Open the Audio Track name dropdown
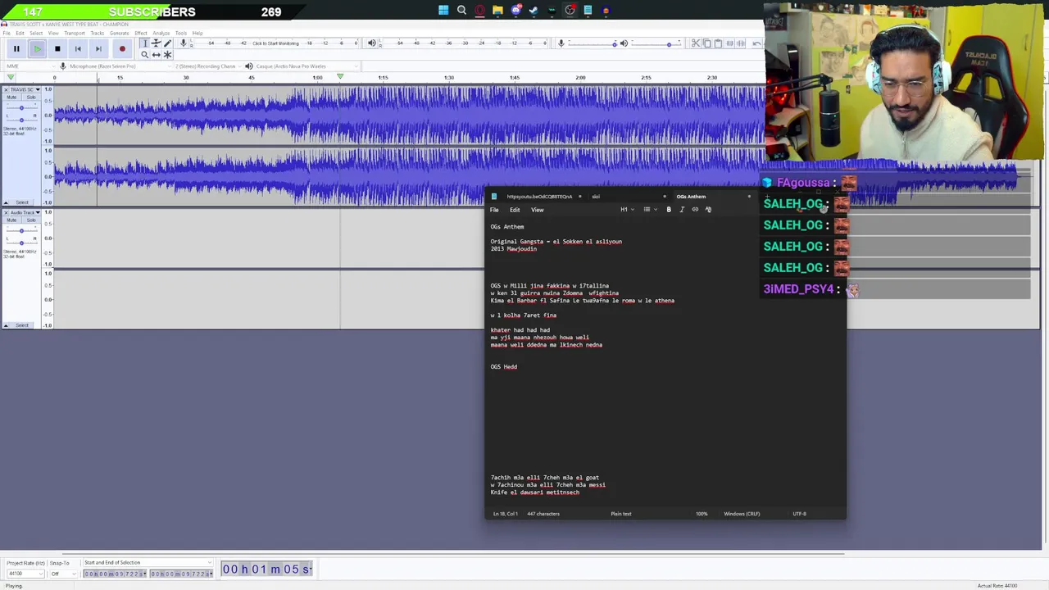The image size is (1049, 590). (x=25, y=212)
